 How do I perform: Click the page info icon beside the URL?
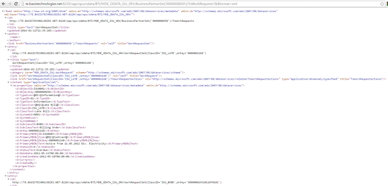23,4
